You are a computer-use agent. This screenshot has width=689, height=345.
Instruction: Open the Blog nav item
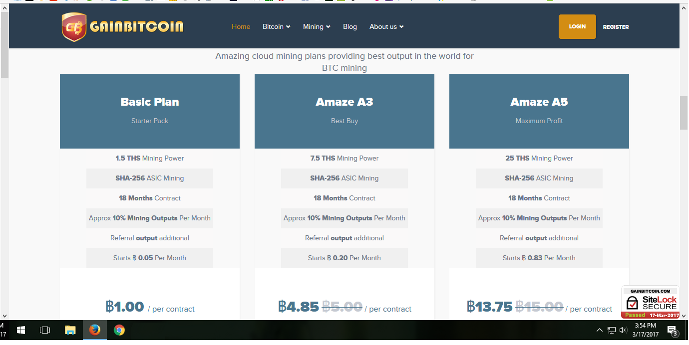350,27
